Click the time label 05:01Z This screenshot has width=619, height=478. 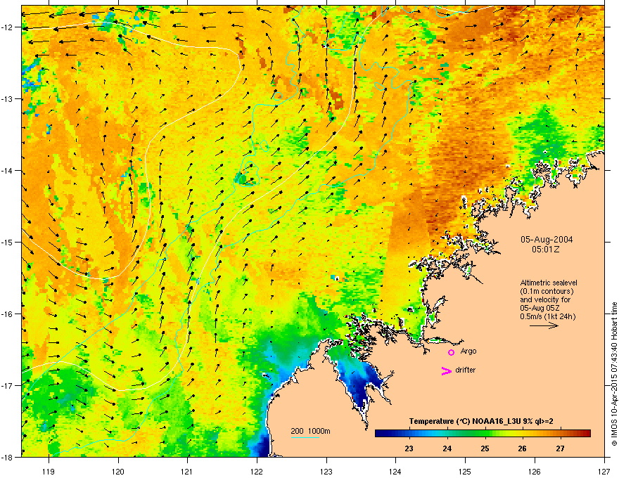546,250
